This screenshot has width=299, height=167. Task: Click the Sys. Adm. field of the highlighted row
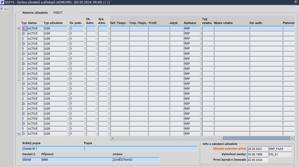(x=103, y=28)
